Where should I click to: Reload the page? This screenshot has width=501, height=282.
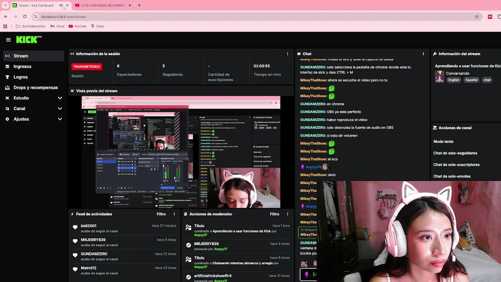pyautogui.click(x=25, y=16)
